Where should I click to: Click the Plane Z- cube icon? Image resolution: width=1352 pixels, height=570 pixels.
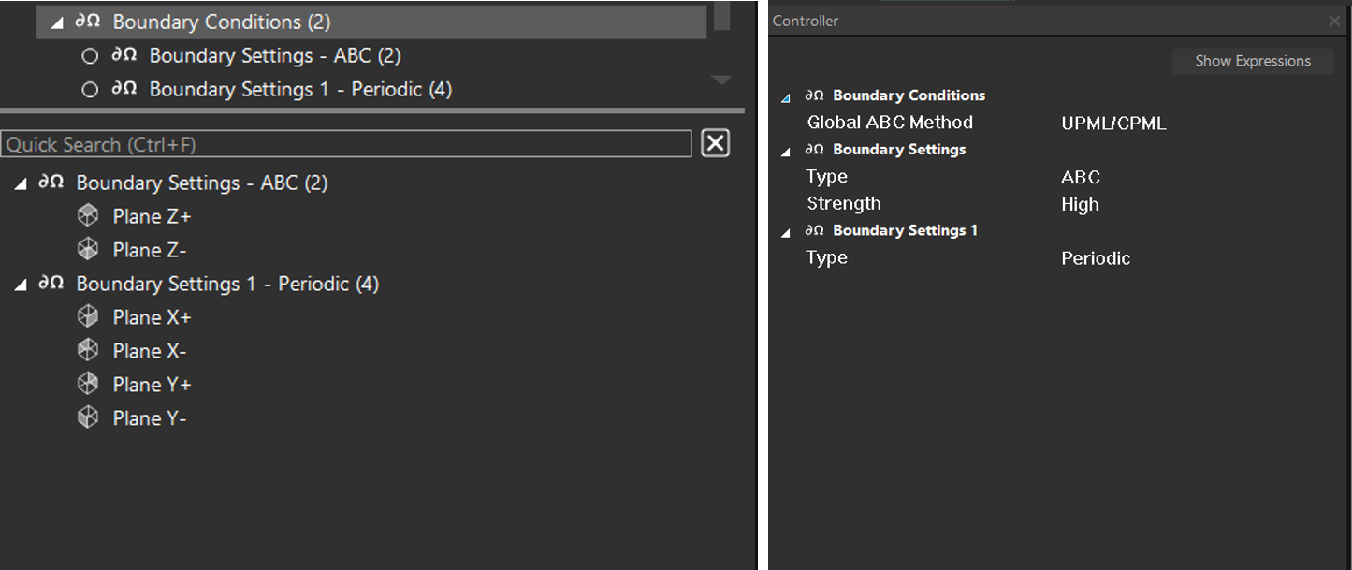point(88,250)
